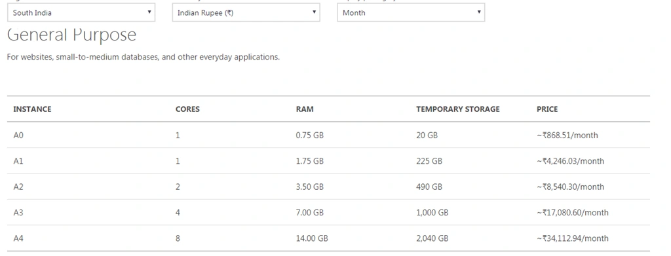Click the ₹868.51/month price for A0

pos(567,136)
